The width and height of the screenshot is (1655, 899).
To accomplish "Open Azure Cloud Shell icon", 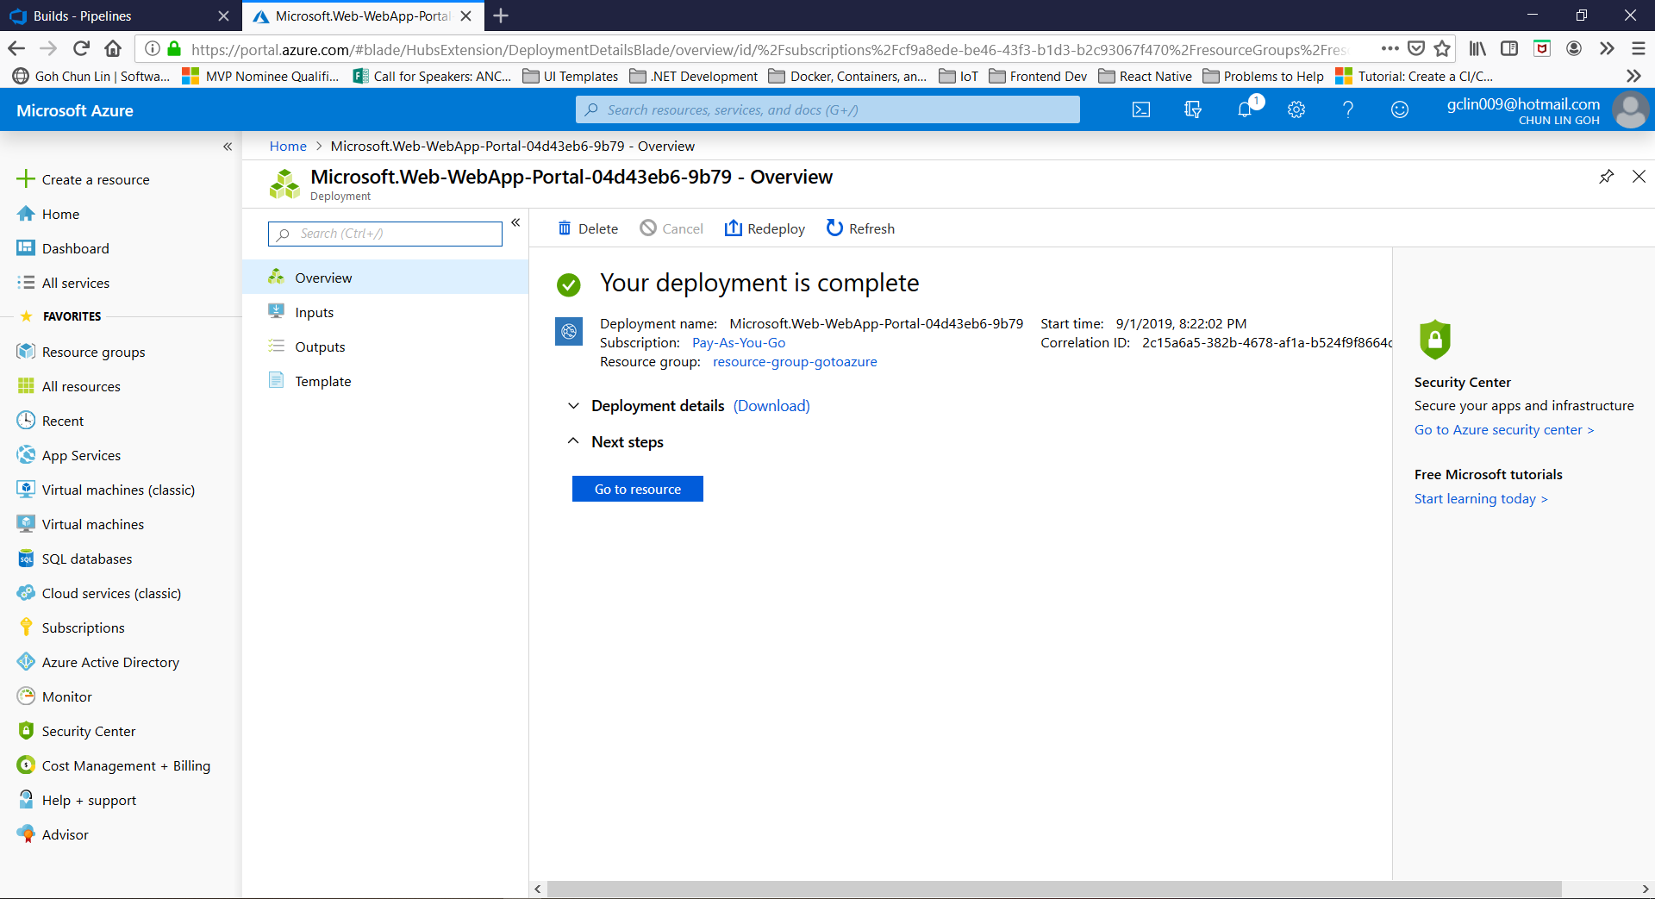I will (x=1141, y=109).
